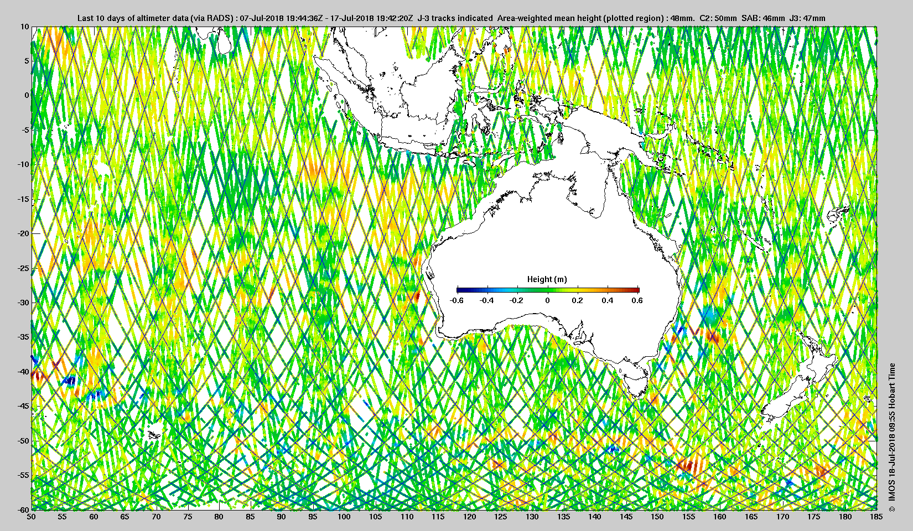This screenshot has width=913, height=531.
Task: Click the start timestamp 07-Jul-2018 19:44:36Z
Action: (x=281, y=18)
